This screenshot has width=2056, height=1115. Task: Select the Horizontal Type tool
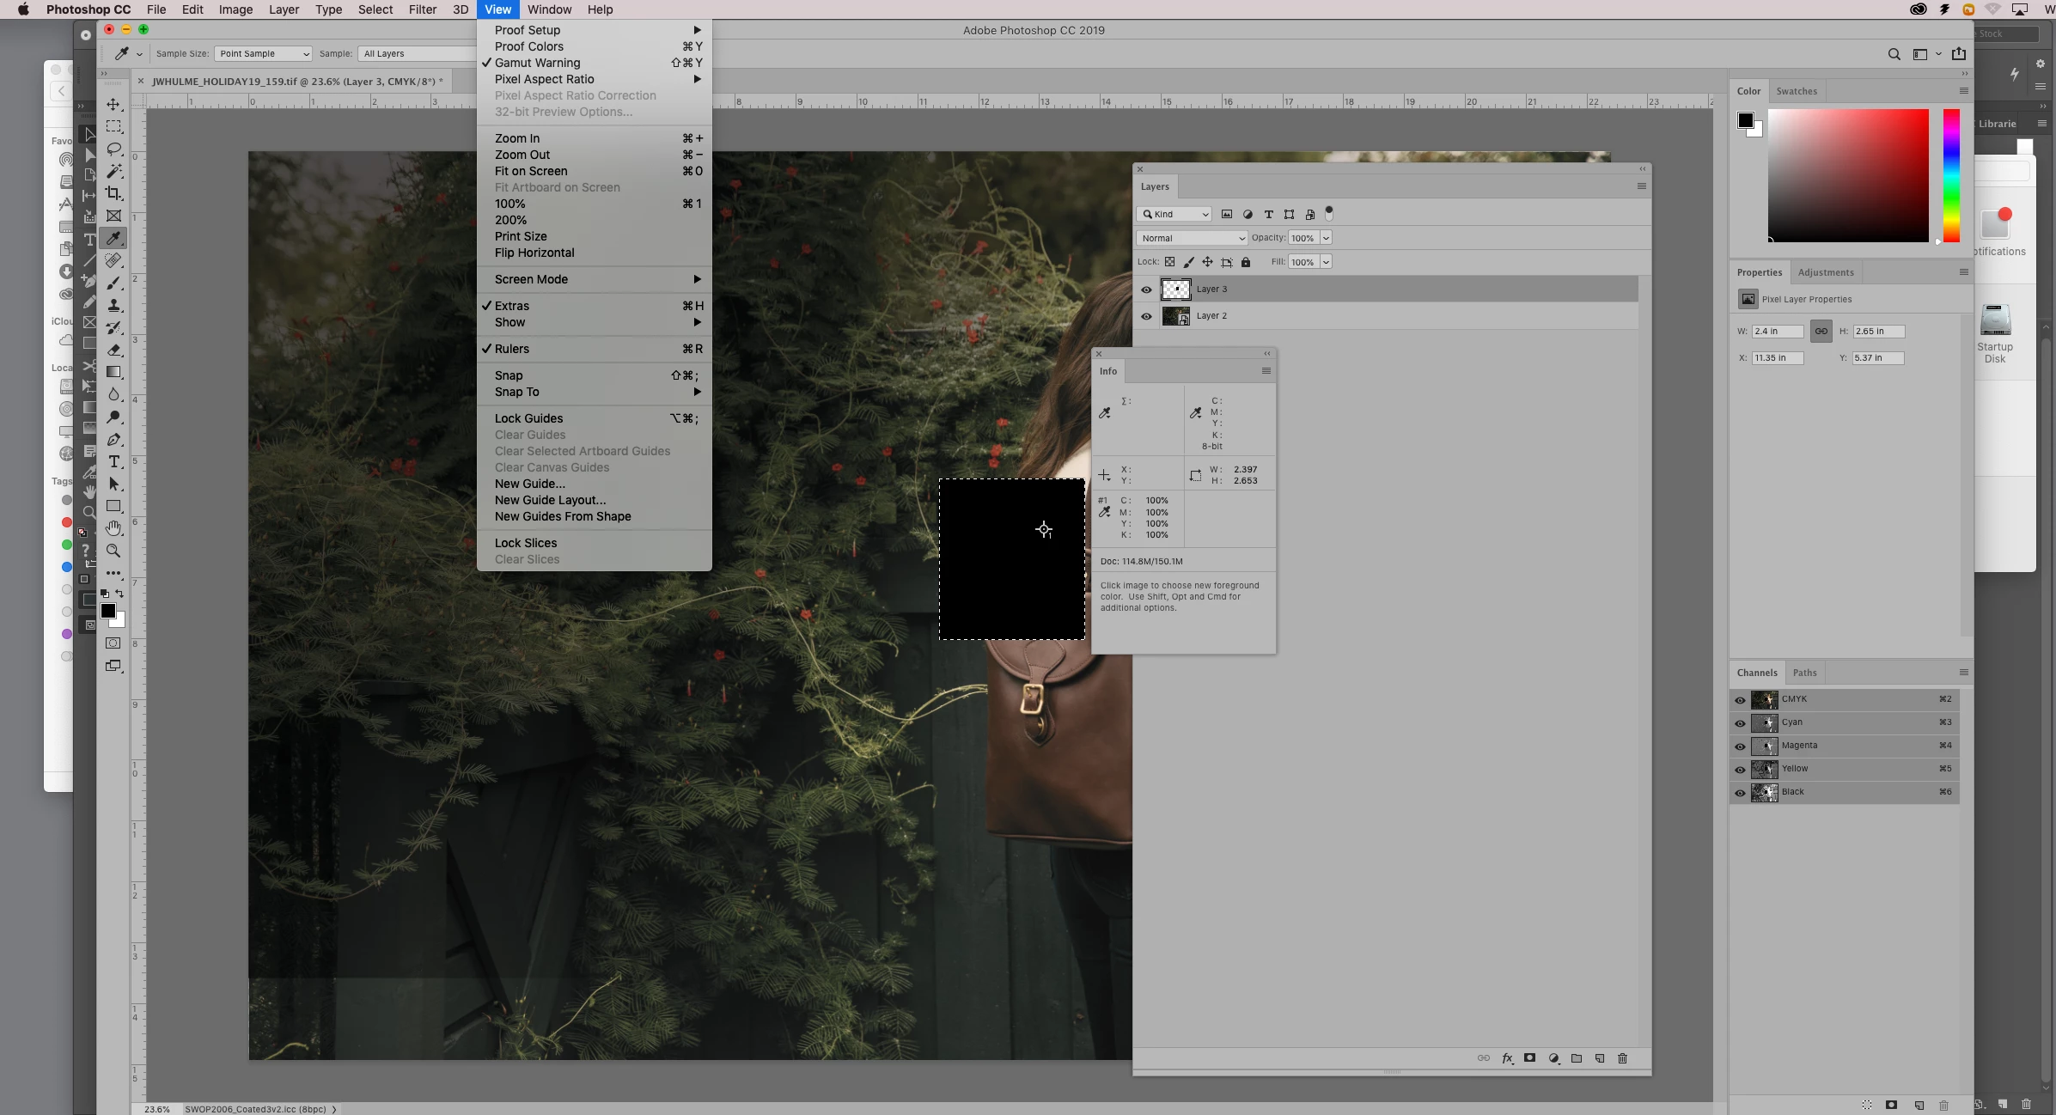pyautogui.click(x=113, y=461)
